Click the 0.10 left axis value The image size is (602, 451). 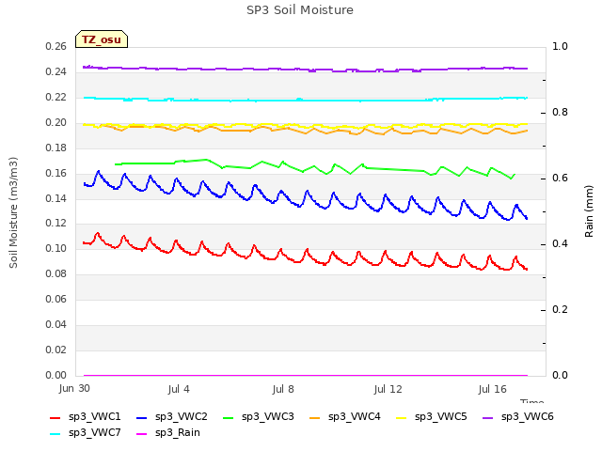click(x=56, y=248)
